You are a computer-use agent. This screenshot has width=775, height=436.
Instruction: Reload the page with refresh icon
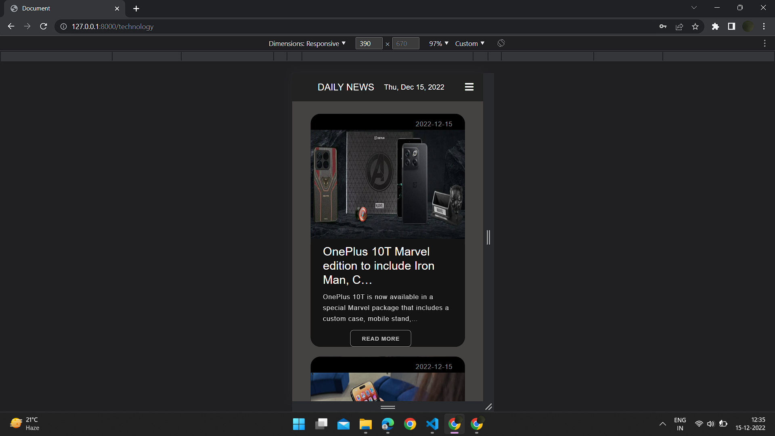44,26
